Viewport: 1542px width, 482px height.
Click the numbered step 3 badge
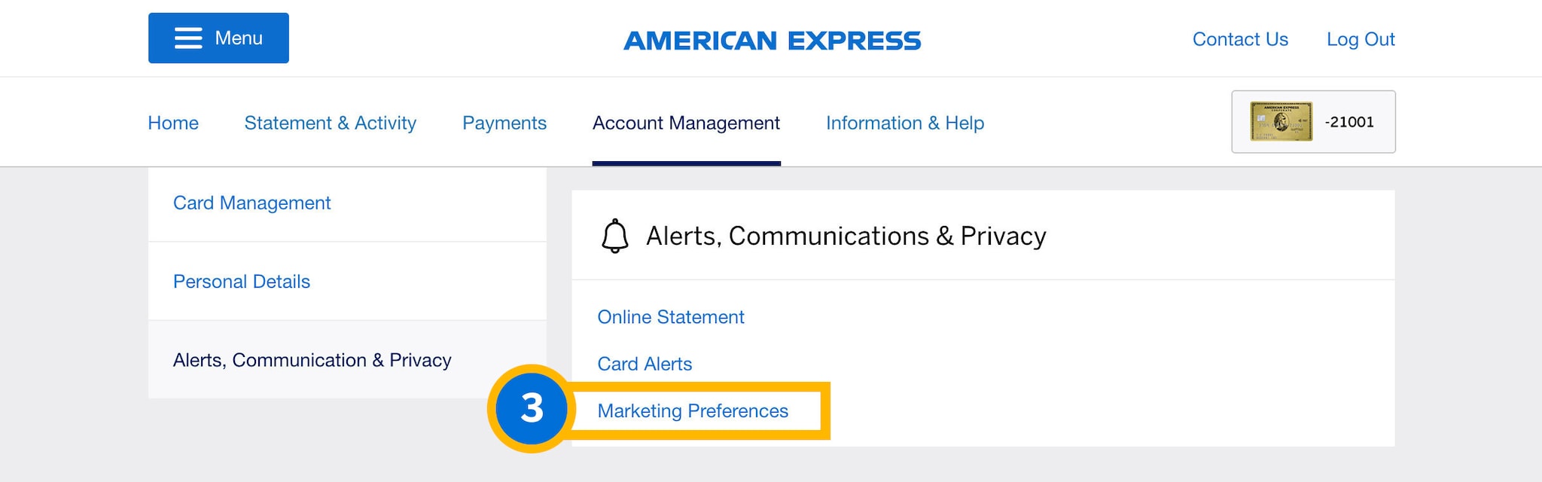tap(532, 408)
